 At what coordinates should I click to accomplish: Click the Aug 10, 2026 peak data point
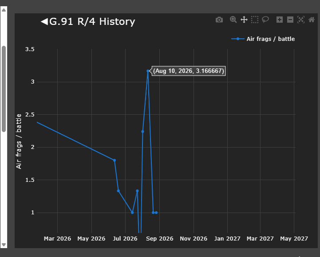click(148, 71)
